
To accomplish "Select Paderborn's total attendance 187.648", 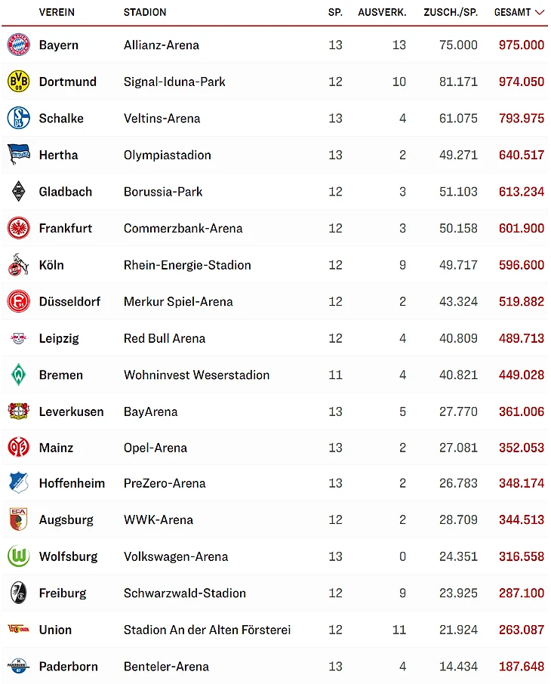I will pos(521,667).
